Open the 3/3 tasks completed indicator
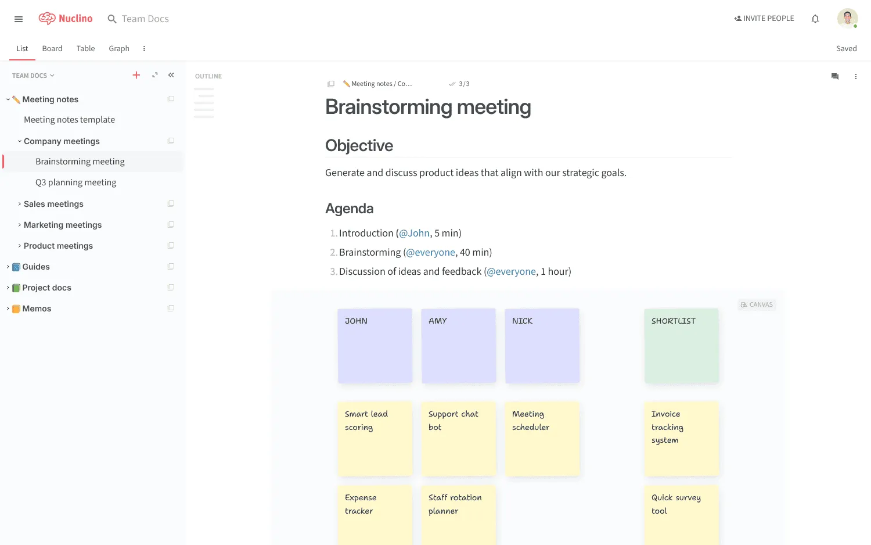Screen dimensions: 871x545 tap(459, 84)
